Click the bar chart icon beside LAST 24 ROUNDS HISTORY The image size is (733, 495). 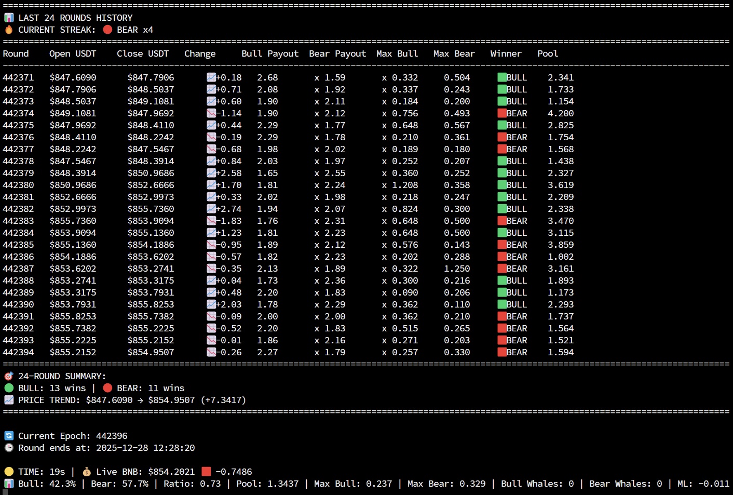point(9,18)
